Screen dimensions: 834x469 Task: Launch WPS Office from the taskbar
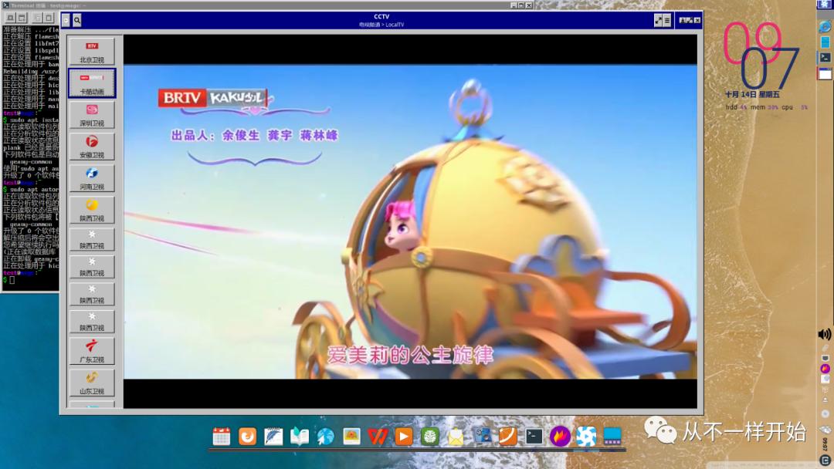377,436
